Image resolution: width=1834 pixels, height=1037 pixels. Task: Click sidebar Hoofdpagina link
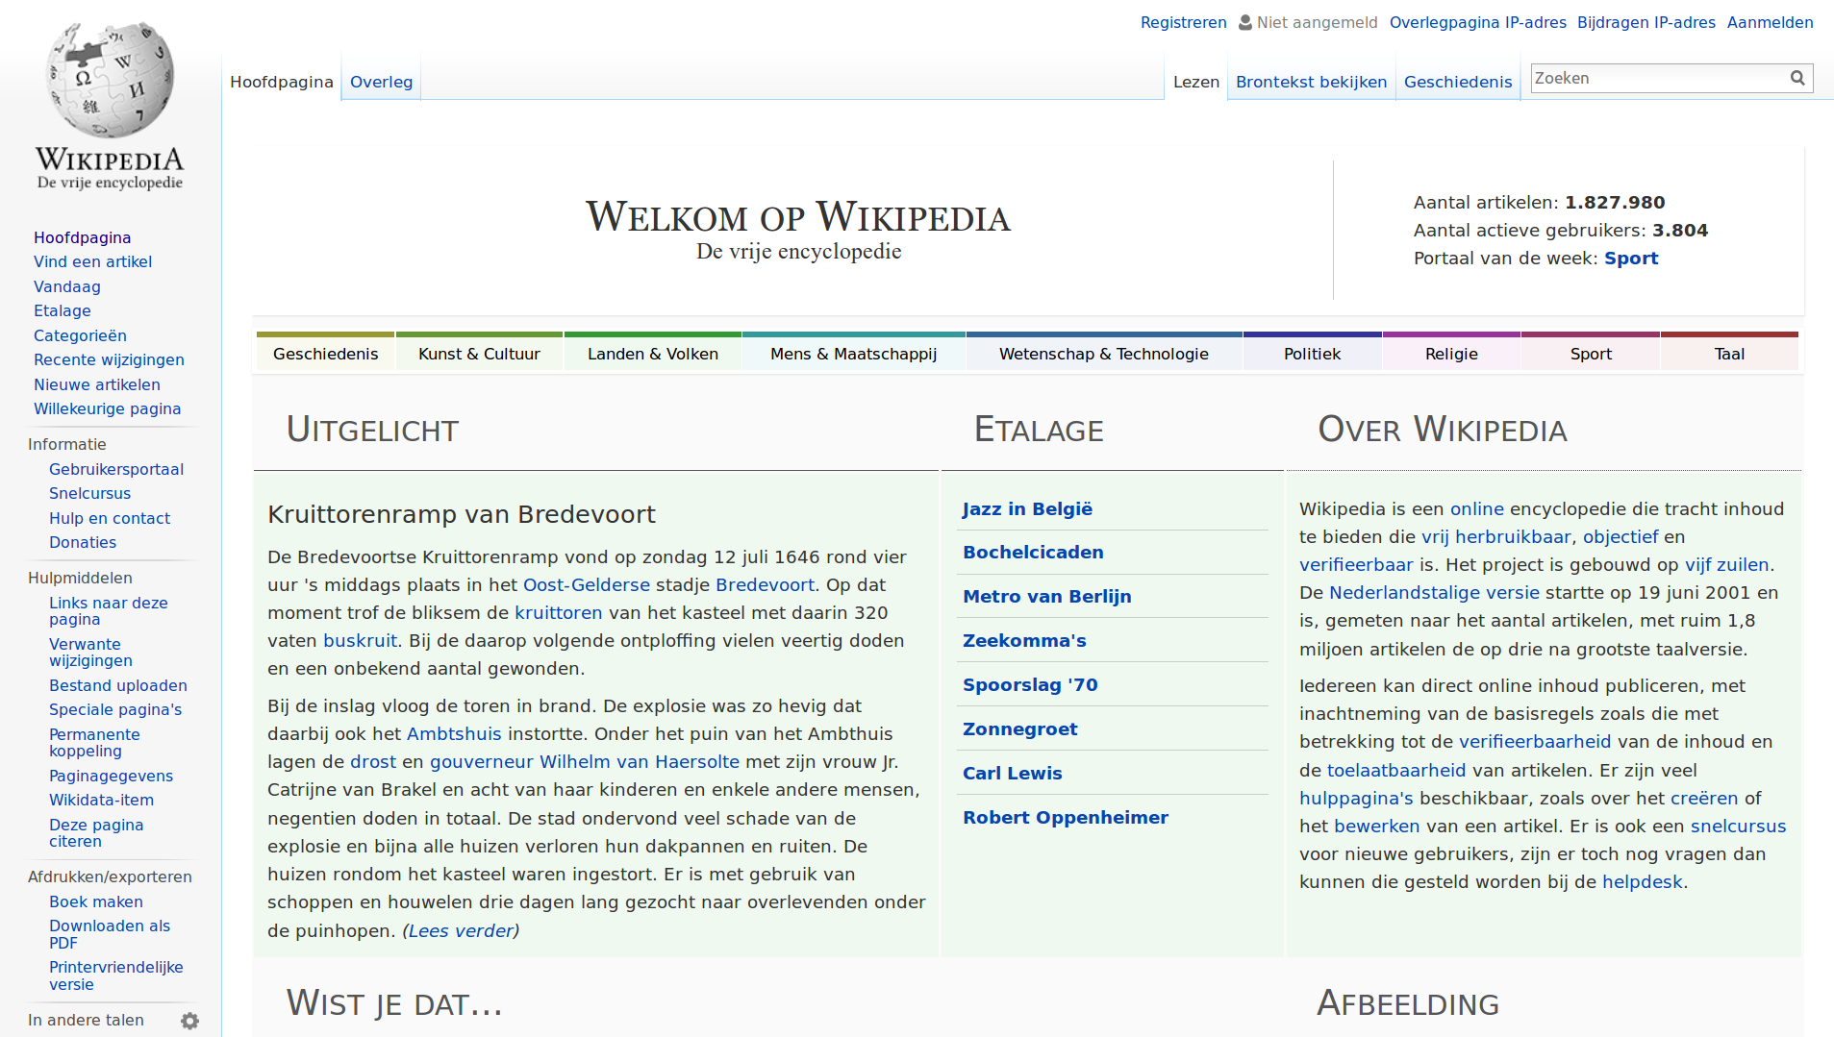(x=82, y=237)
